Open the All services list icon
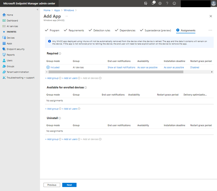Image resolution: width=217 pixels, height=191 pixels. tap(4, 26)
